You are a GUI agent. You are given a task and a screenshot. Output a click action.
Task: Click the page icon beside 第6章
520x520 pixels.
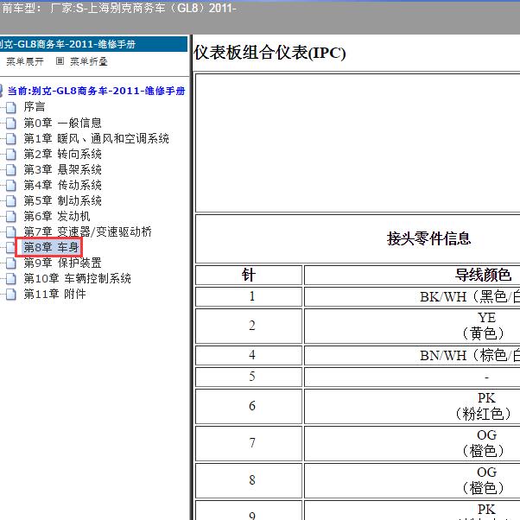[x=11, y=217]
